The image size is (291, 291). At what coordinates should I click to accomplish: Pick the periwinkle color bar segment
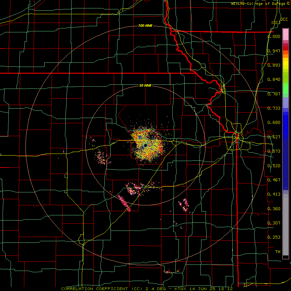click(x=286, y=102)
